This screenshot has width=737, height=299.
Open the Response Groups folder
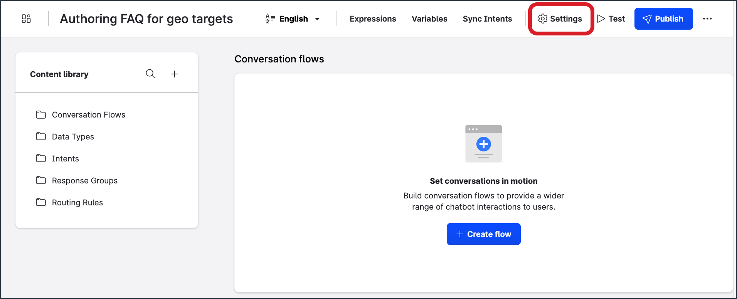84,181
